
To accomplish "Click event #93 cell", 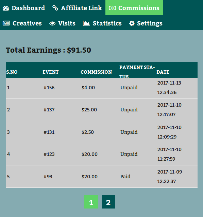I will pos(48,177).
